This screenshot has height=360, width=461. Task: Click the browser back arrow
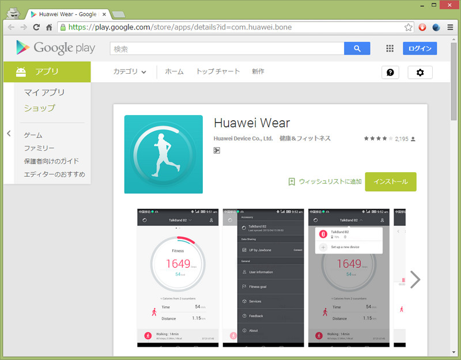pyautogui.click(x=11, y=27)
